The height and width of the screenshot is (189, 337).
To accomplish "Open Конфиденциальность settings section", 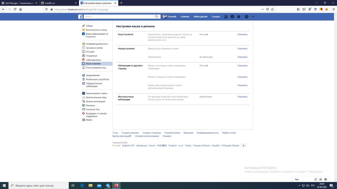I will (x=97, y=44).
